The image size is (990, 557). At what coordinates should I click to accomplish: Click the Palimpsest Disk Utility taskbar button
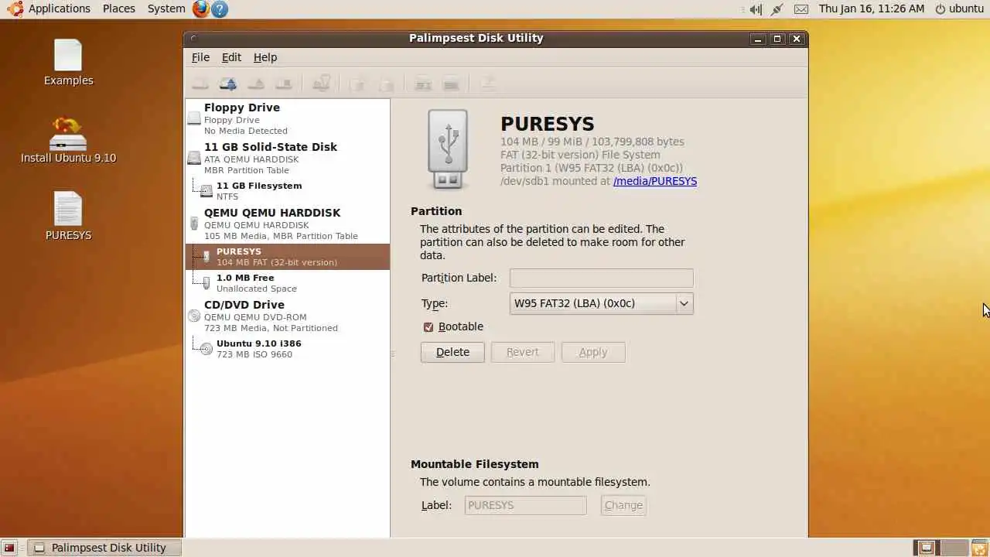pyautogui.click(x=105, y=548)
